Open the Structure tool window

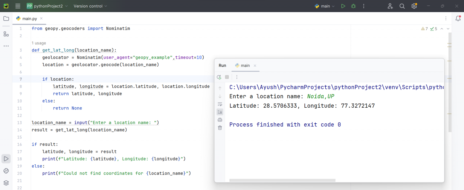6,34
